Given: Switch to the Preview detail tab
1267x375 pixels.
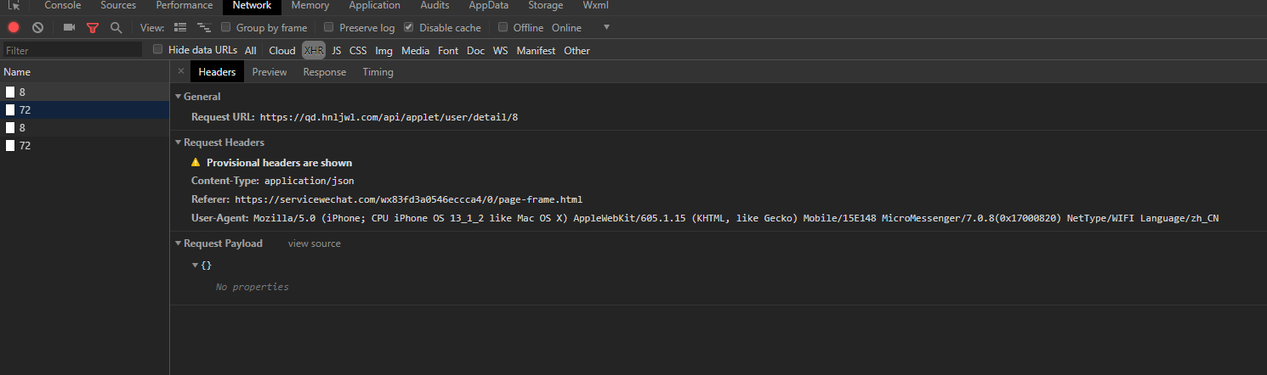Looking at the screenshot, I should [270, 72].
